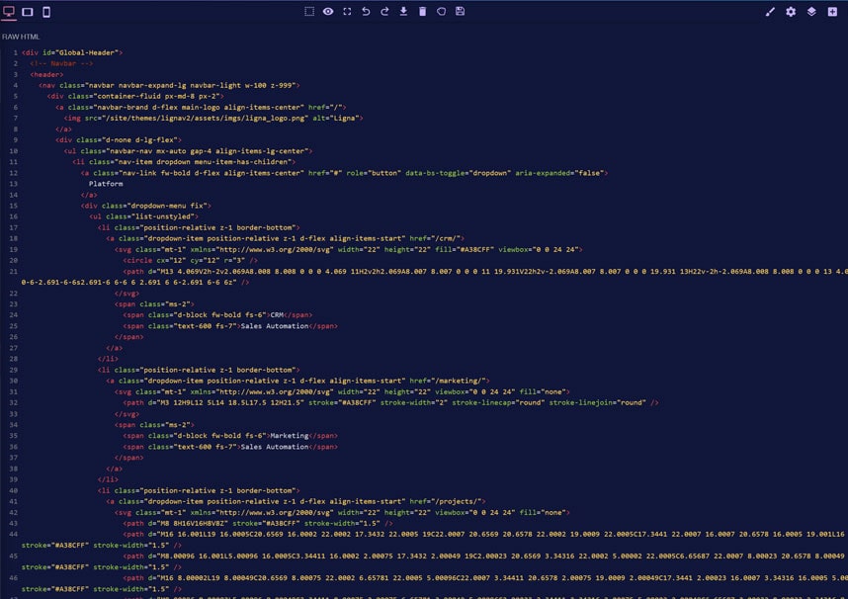Save the document with the save icon
The image size is (848, 599).
461,11
